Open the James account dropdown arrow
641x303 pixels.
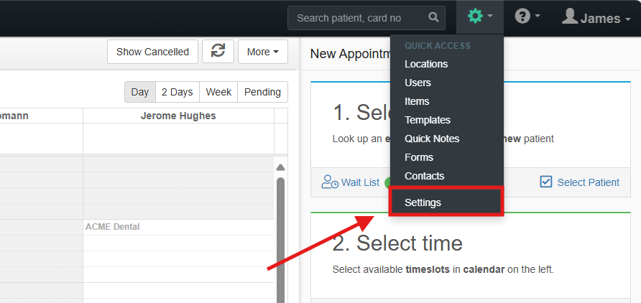point(628,19)
